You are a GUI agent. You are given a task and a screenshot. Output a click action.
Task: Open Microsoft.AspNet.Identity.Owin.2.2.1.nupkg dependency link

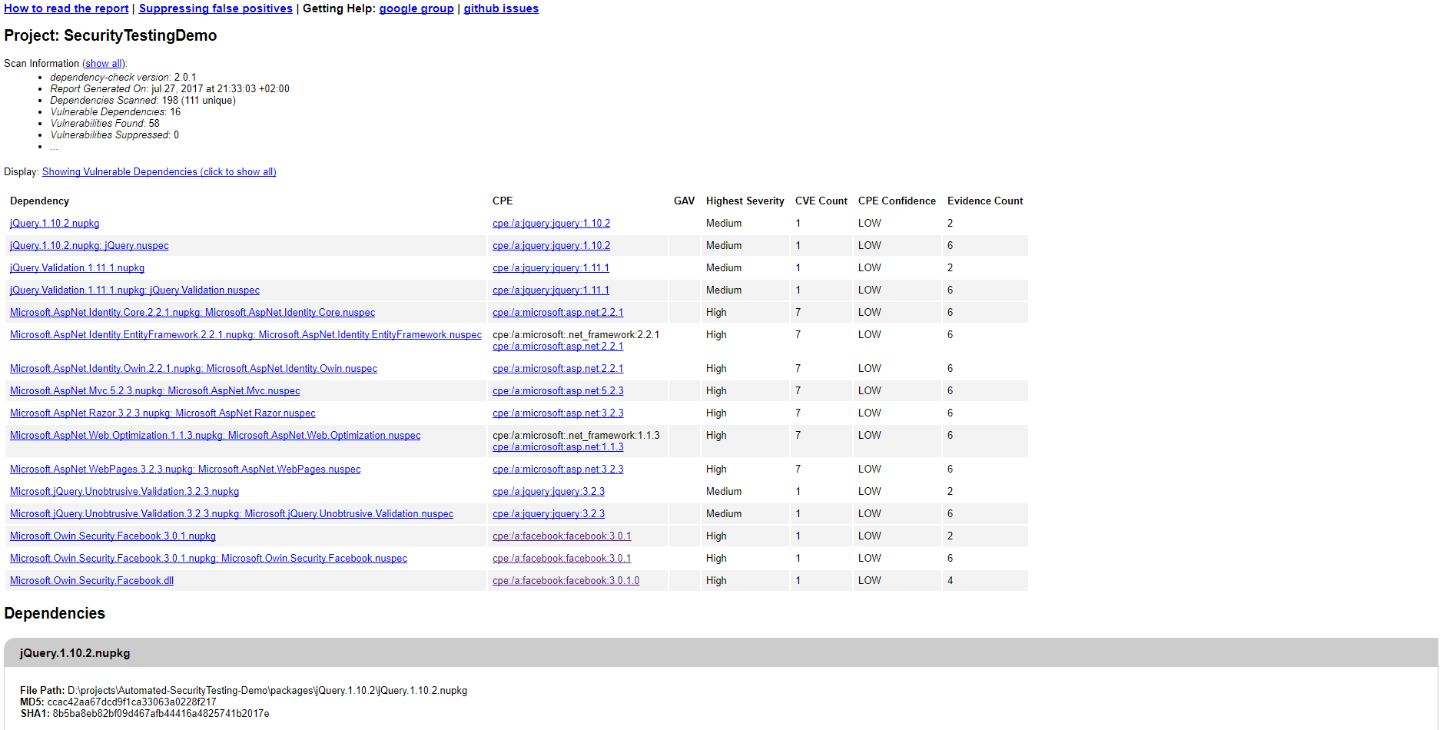(194, 369)
